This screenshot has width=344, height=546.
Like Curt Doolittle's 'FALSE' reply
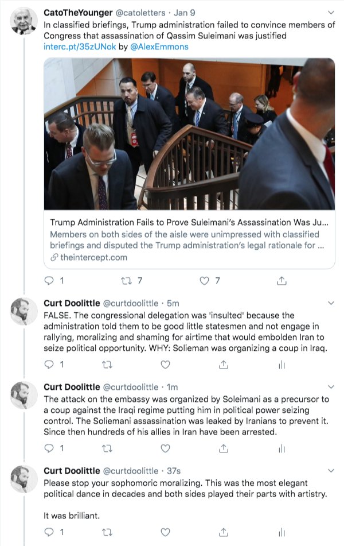tap(165, 365)
